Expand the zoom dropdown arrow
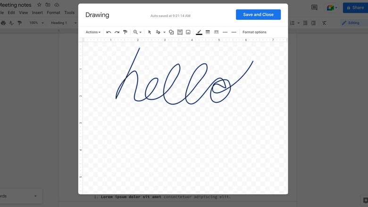The width and height of the screenshot is (368, 207). click(x=140, y=32)
